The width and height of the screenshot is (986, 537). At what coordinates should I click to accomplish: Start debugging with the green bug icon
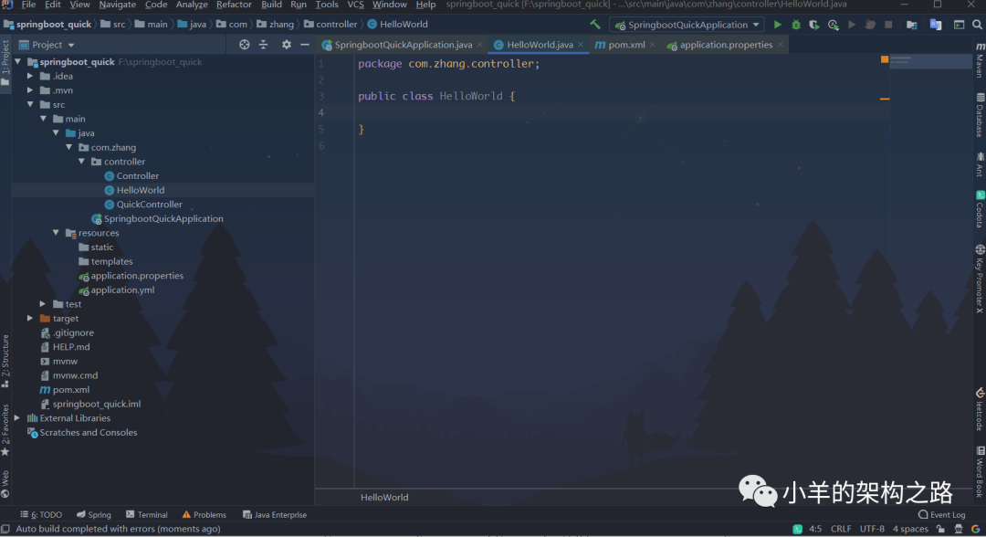point(796,25)
